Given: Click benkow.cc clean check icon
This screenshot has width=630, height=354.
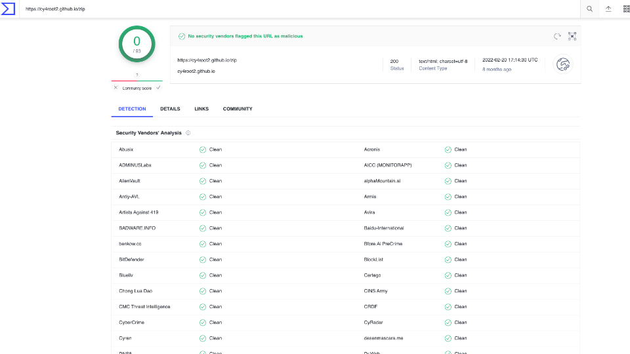Looking at the screenshot, I should (203, 244).
